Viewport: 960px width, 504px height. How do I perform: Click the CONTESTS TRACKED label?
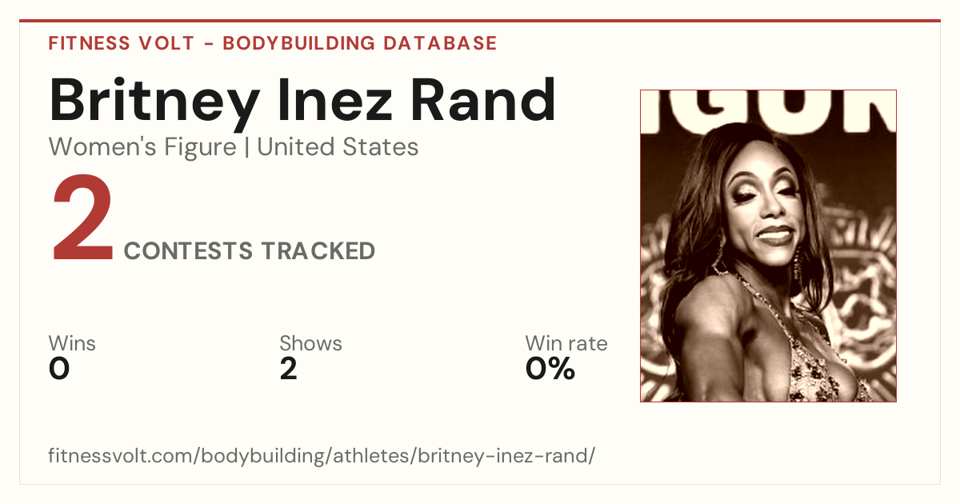pyautogui.click(x=250, y=251)
